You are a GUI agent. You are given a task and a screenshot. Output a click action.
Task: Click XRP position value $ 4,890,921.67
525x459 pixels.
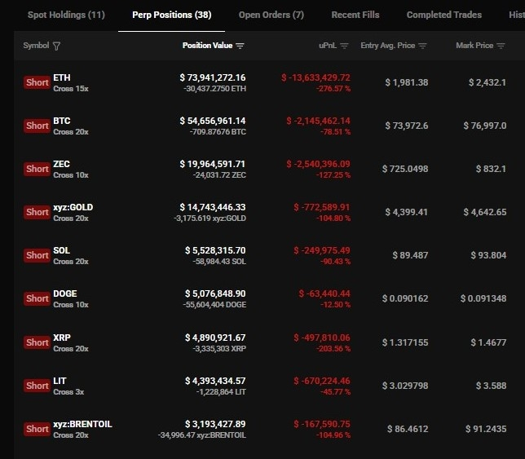coord(215,338)
